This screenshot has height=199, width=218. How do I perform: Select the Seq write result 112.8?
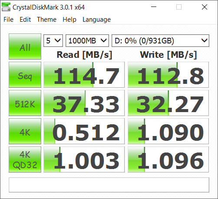click(168, 75)
